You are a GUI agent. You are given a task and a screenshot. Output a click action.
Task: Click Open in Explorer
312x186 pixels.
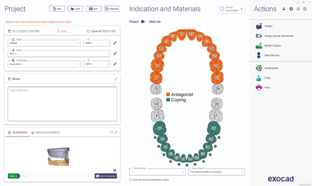[106, 176]
